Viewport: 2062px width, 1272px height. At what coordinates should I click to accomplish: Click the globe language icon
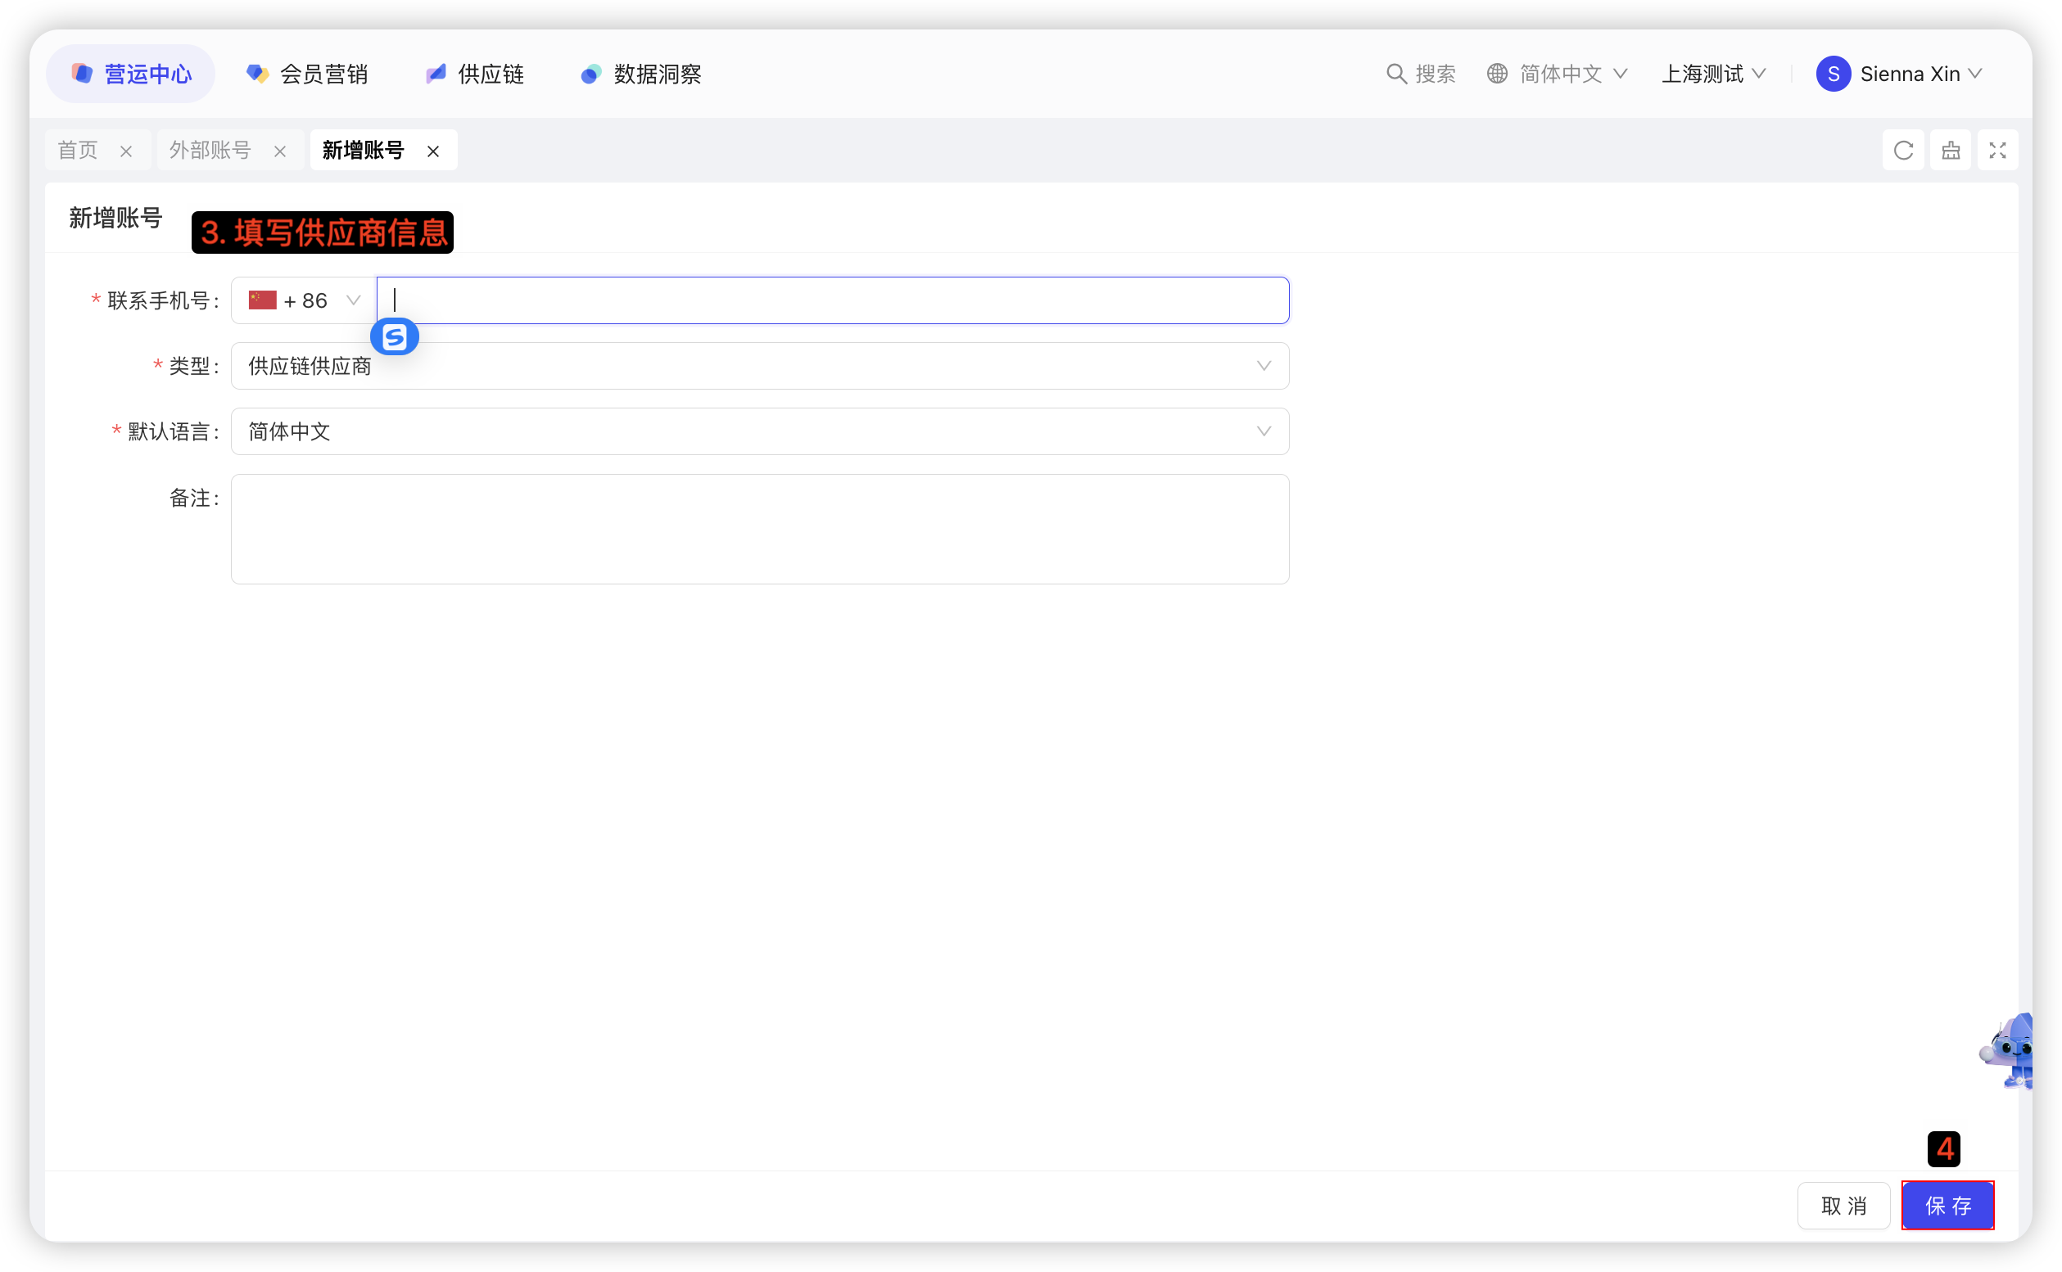(1496, 74)
